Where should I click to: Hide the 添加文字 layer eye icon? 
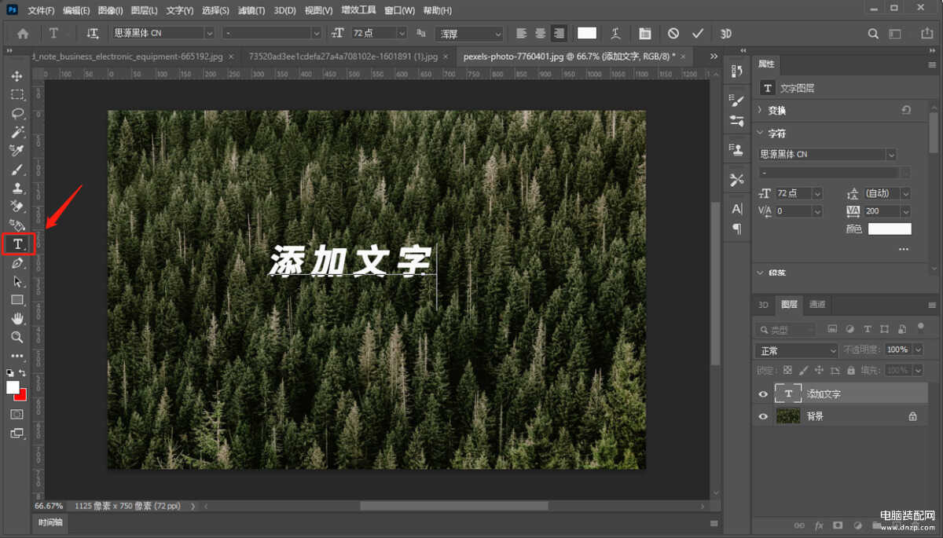click(762, 394)
